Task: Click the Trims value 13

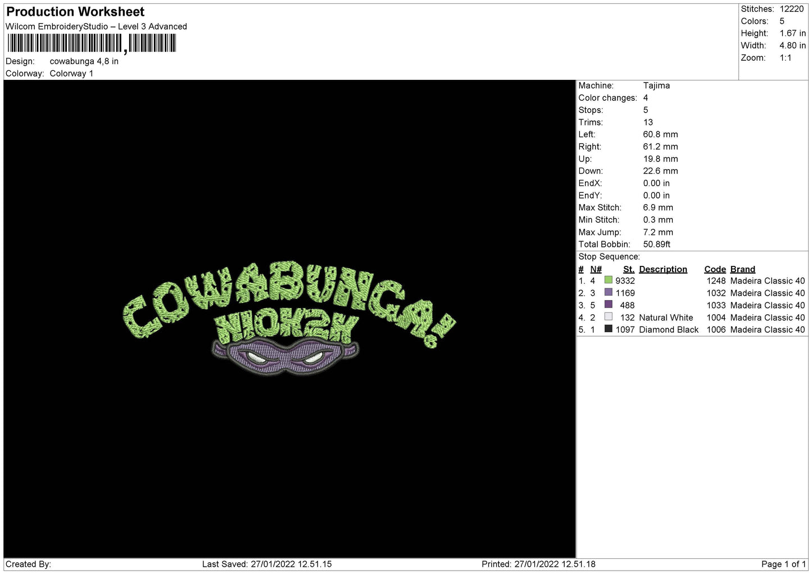Action: (x=648, y=122)
